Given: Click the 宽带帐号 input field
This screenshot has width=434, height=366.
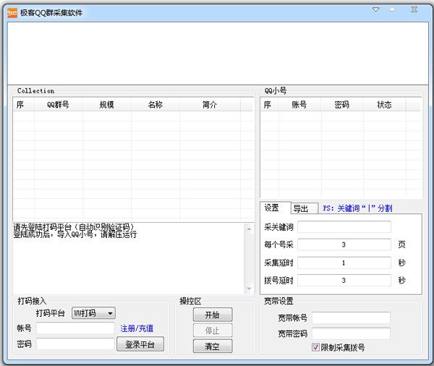Looking at the screenshot, I should pyautogui.click(x=351, y=318).
